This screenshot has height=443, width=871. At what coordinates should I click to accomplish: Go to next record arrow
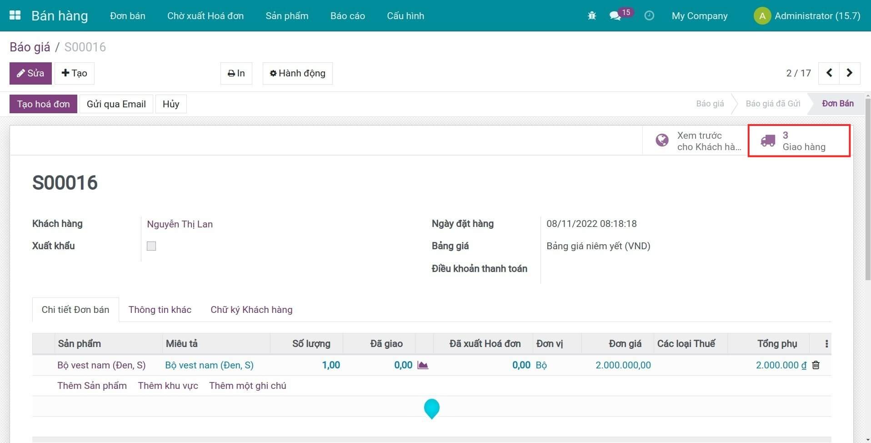pos(849,73)
